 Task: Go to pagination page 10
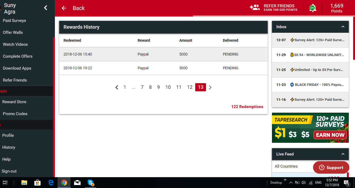point(168,87)
